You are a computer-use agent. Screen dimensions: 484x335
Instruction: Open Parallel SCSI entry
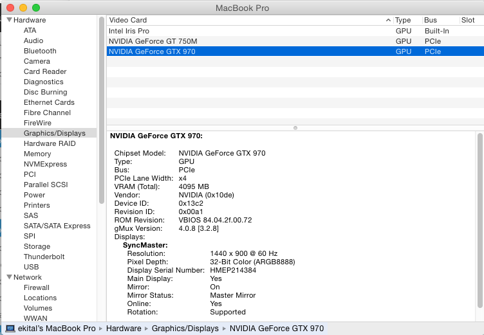[x=46, y=185]
